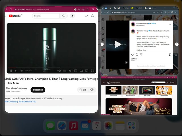The image size is (182, 136).
Task: Switch YouTube player to theater mode
Action: [x=81, y=71]
